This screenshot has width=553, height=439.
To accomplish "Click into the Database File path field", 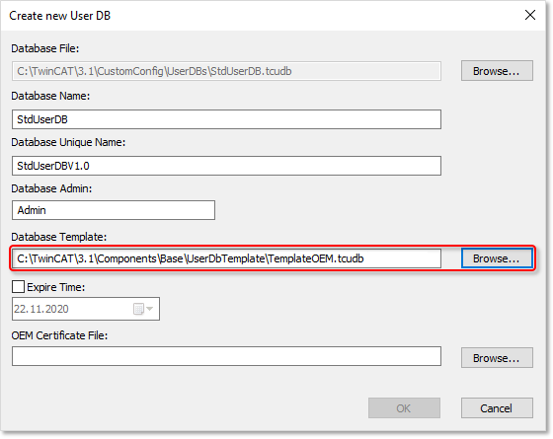I will coord(226,71).
